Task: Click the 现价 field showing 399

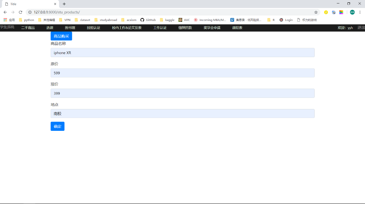Action: tap(182, 93)
